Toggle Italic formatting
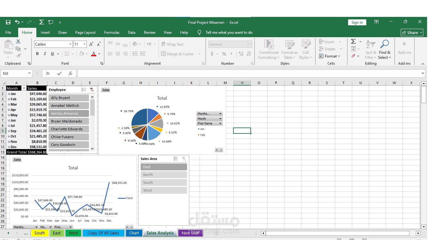428x240 pixels. coord(45,53)
